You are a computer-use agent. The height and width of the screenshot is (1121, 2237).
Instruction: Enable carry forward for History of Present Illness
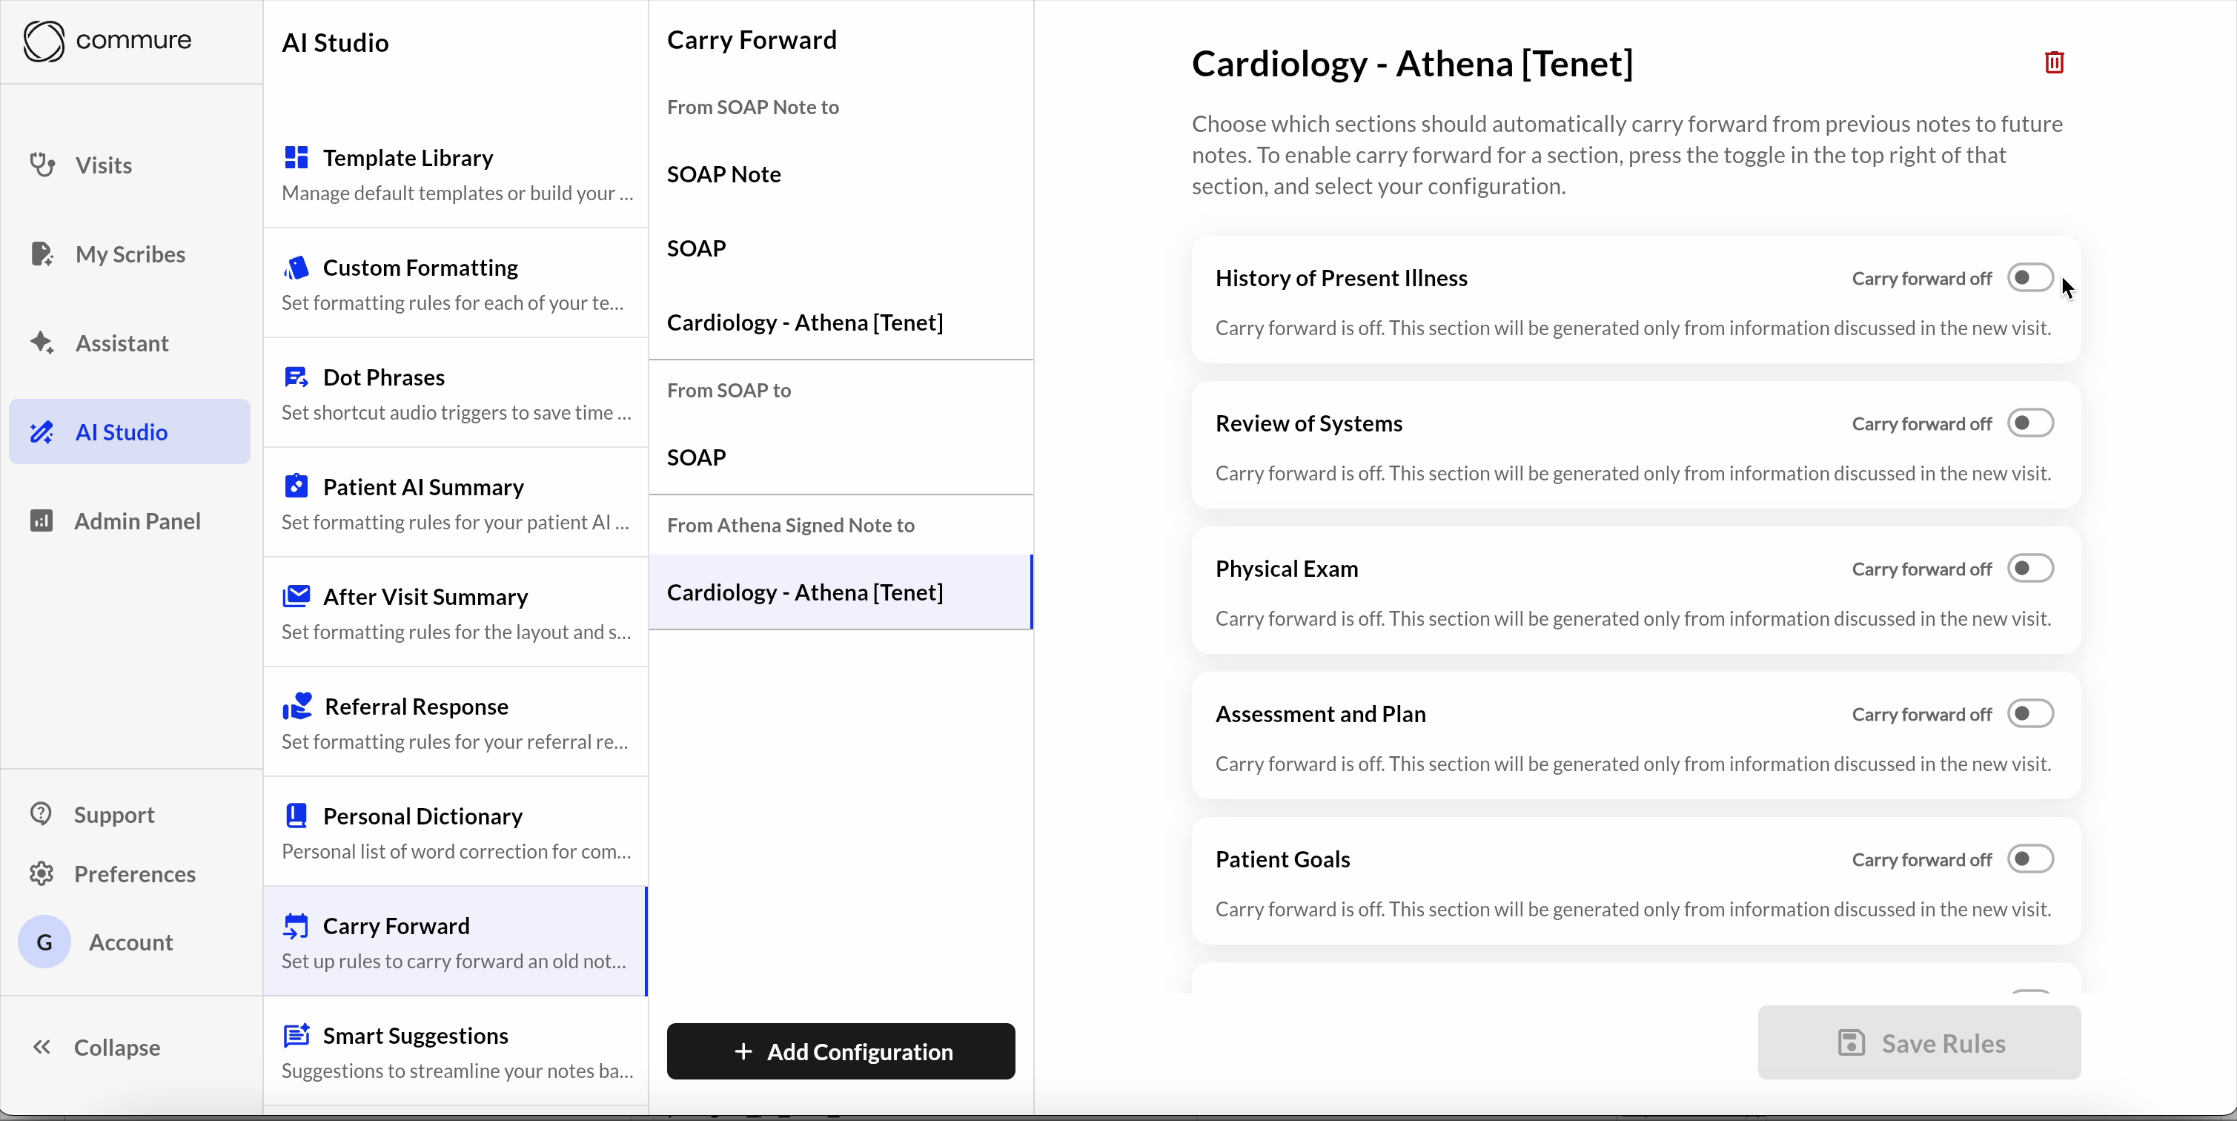(x=2029, y=278)
